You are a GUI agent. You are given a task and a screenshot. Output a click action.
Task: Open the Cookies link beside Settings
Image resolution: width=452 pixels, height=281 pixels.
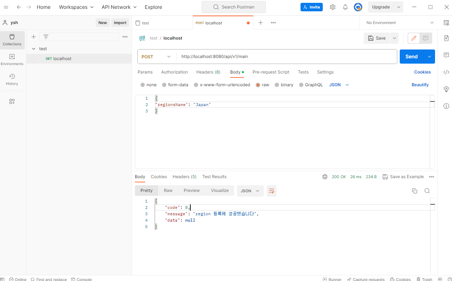[422, 72]
